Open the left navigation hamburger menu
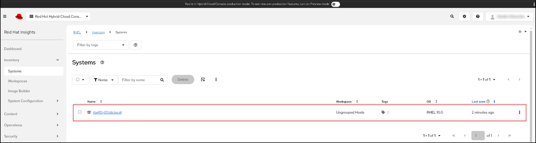 tap(5, 17)
